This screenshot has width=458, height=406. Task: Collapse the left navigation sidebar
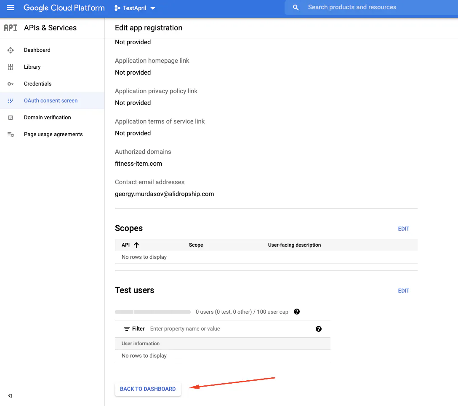(x=10, y=396)
